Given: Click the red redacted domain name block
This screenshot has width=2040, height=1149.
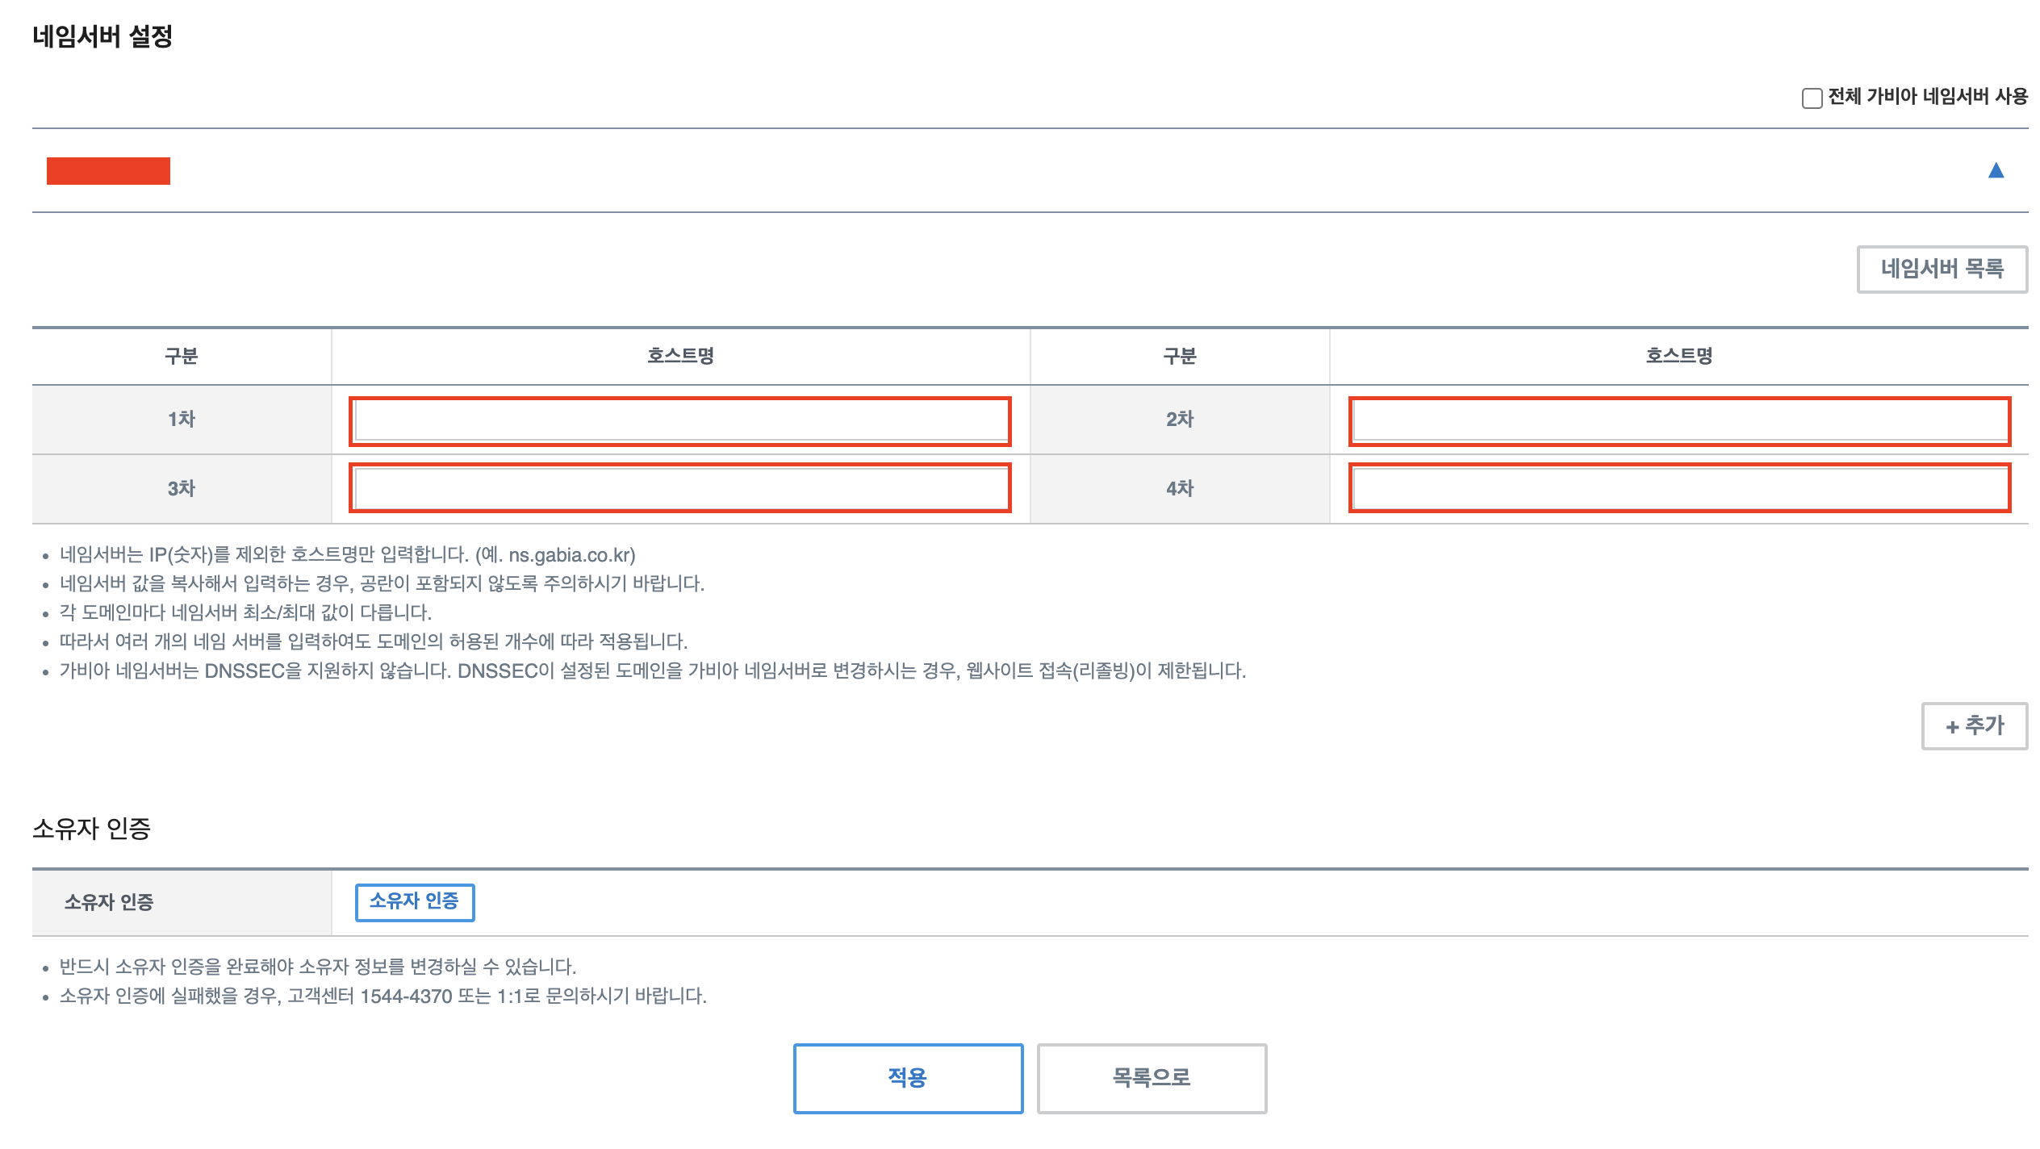Looking at the screenshot, I should [108, 171].
